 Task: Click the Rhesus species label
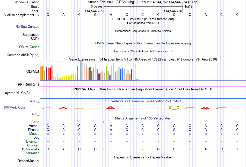(34, 130)
